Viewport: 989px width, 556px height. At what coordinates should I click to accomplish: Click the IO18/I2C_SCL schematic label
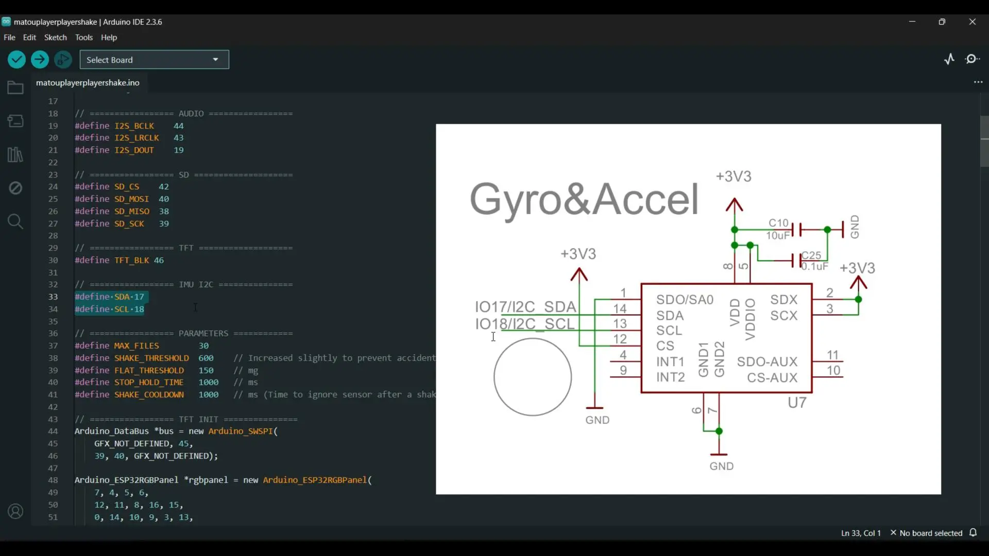click(x=524, y=324)
